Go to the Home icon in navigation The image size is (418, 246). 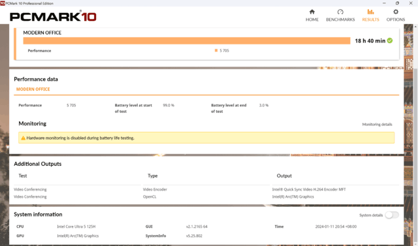[x=312, y=12]
